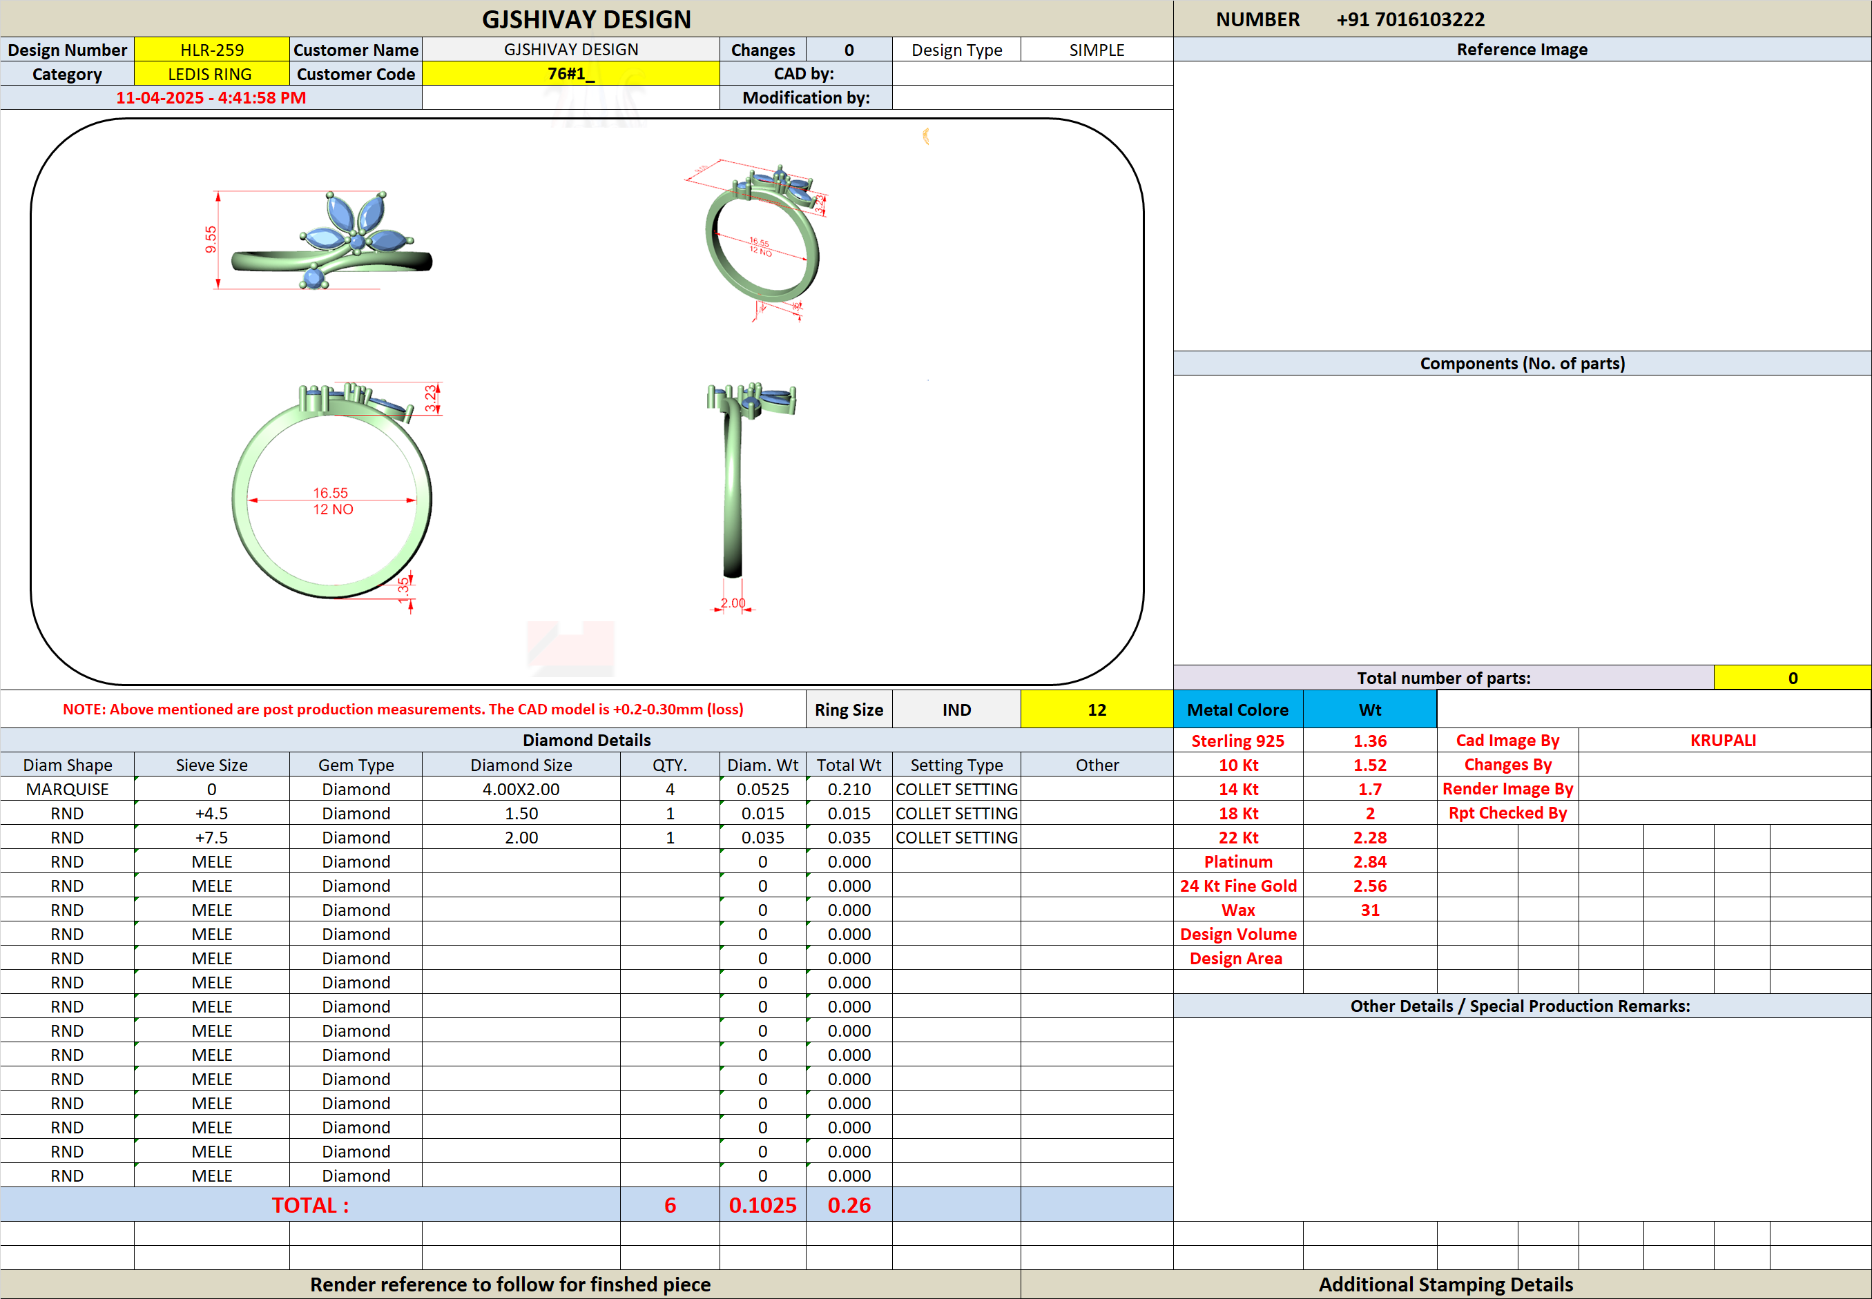
Task: Click the Render Image By label
Action: (1507, 789)
